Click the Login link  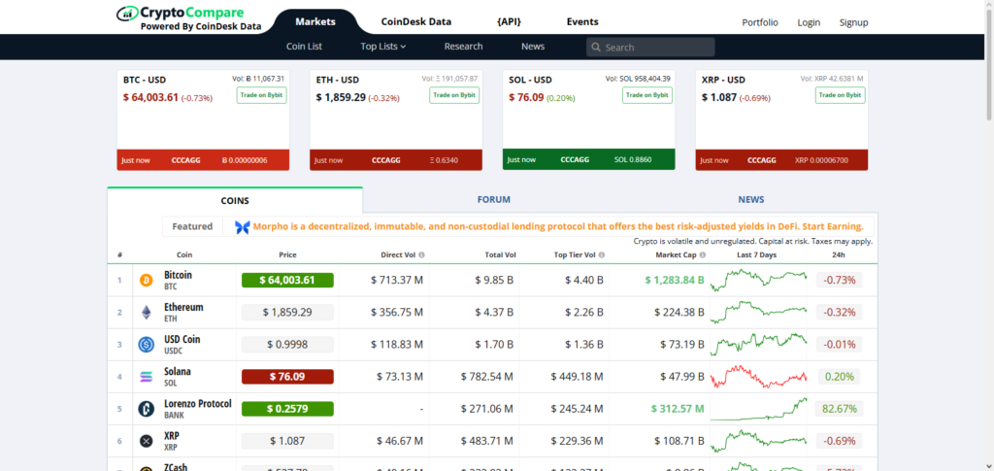(809, 22)
